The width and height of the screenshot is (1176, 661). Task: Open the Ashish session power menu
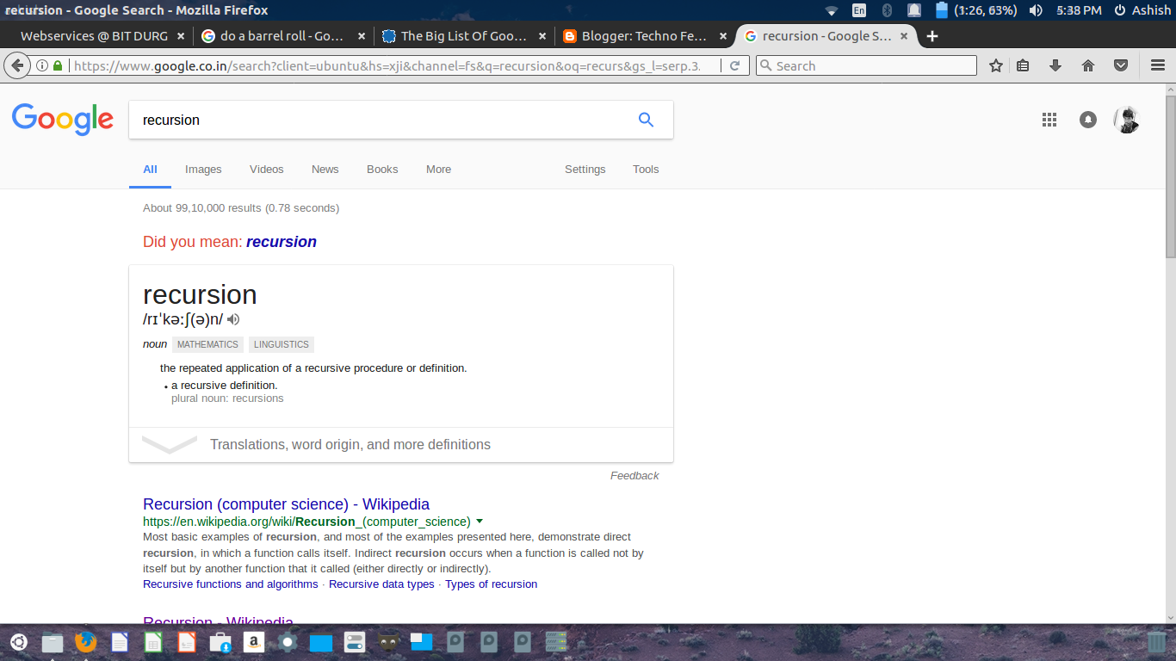[1142, 10]
